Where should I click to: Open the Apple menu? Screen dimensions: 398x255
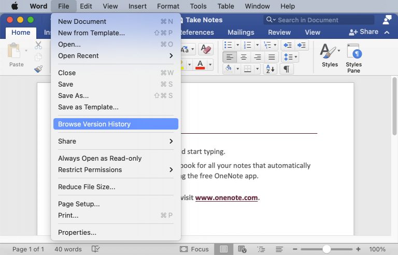15,6
